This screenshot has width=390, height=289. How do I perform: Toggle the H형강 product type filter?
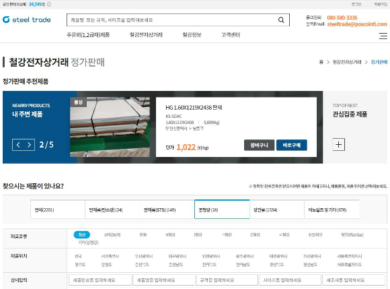(x=170, y=234)
